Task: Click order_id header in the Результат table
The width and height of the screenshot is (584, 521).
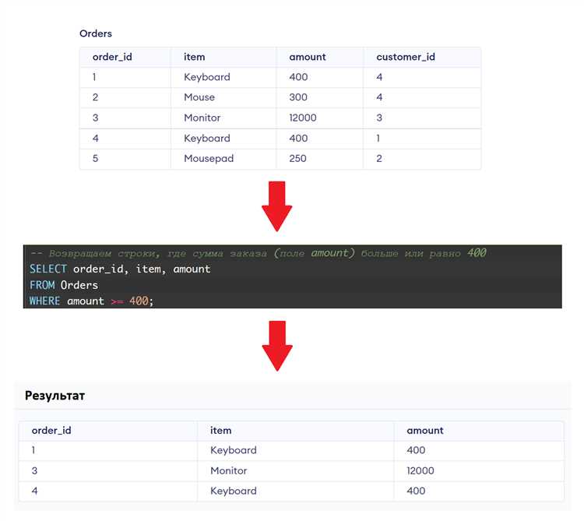Action: point(51,430)
